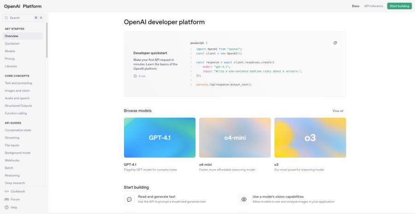Open the Webhooks guide
Viewport: 415px width, 214px height.
point(12,160)
